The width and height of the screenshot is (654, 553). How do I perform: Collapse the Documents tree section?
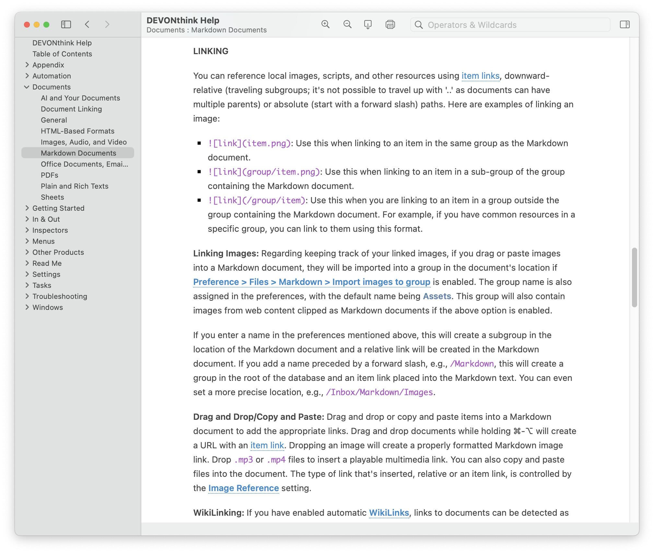pos(27,87)
